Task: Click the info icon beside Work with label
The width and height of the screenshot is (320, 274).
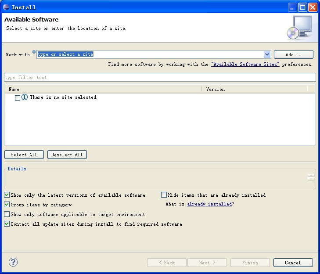Action: pyautogui.click(x=34, y=52)
